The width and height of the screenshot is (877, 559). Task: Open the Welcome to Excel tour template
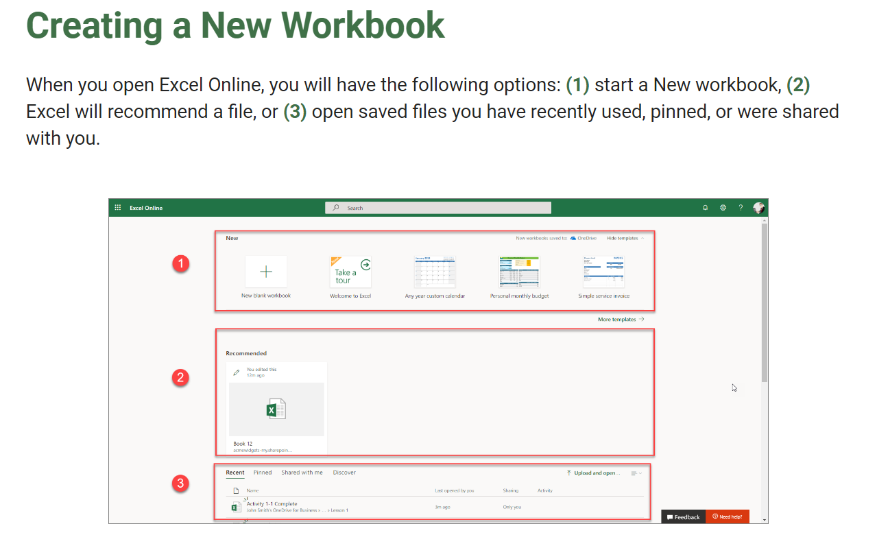click(350, 277)
